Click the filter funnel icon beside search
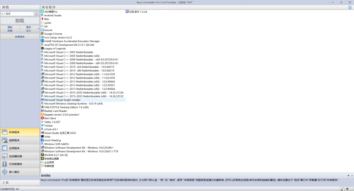Image resolution: width=354 pixels, height=191 pixels. point(37,14)
